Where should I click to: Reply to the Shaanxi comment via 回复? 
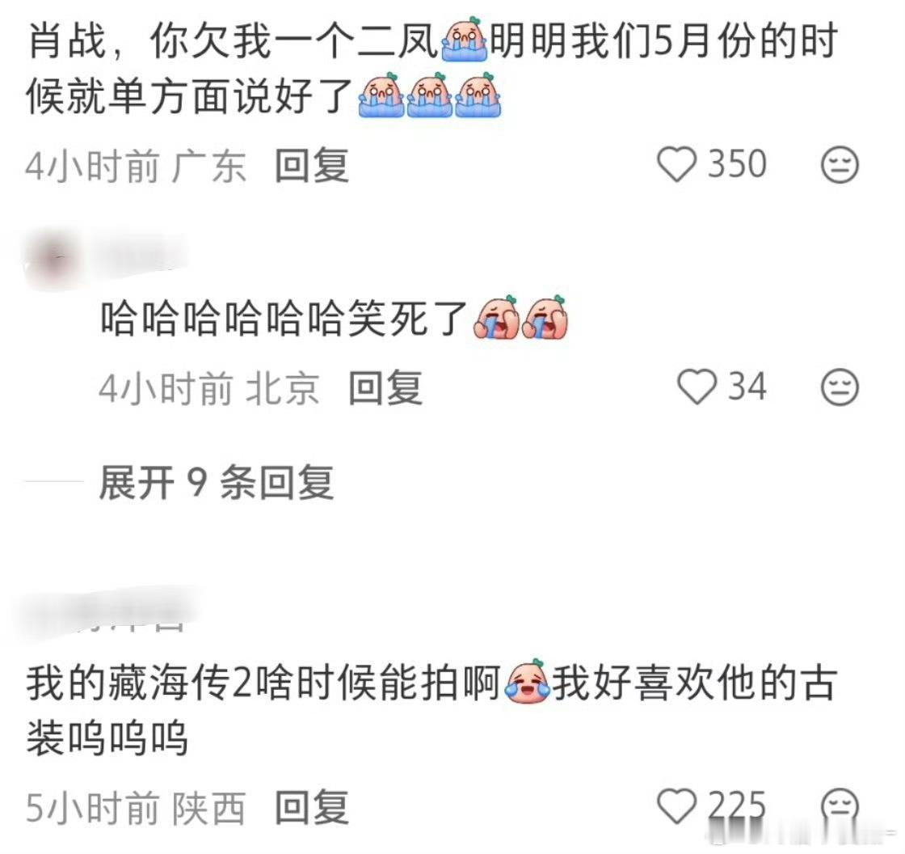click(312, 807)
